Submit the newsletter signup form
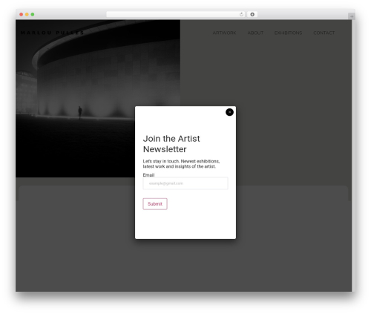 point(155,204)
